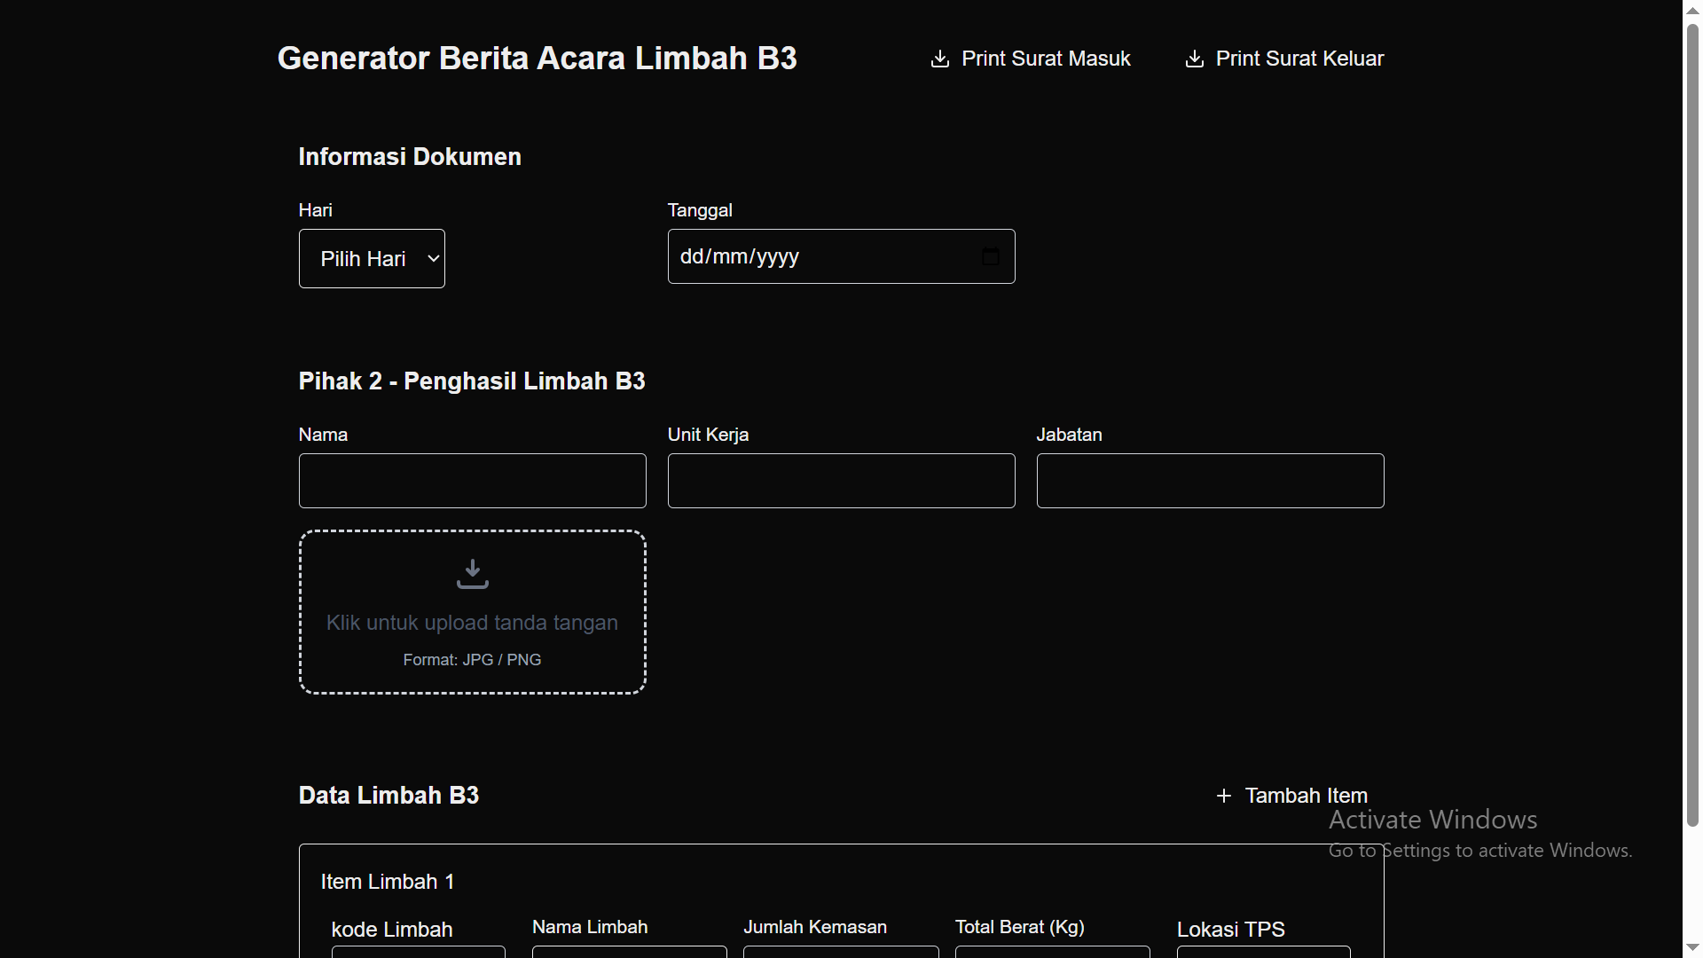Image resolution: width=1703 pixels, height=958 pixels.
Task: Click the Total Berat (Kg) field
Action: (1052, 953)
